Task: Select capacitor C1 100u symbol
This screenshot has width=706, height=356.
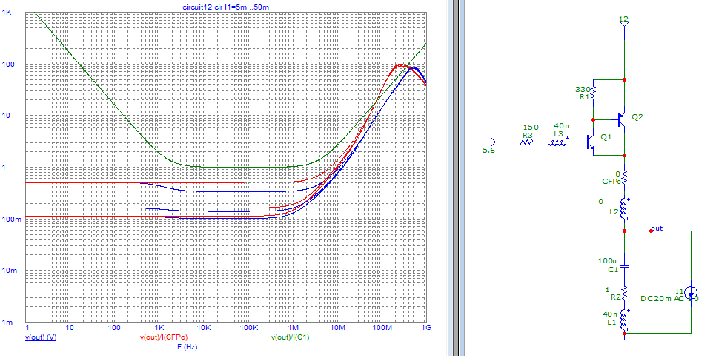Action: point(624,266)
